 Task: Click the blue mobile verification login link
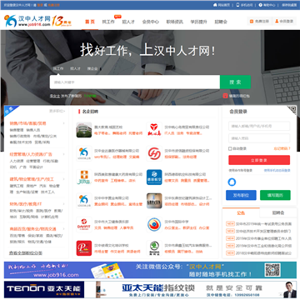click(277, 170)
